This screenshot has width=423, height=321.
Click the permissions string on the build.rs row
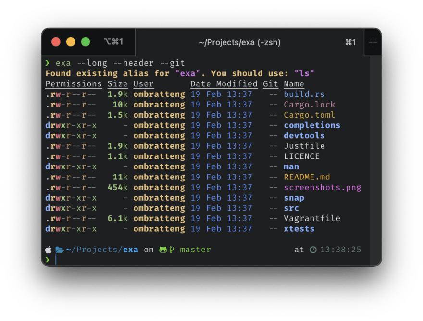click(71, 94)
